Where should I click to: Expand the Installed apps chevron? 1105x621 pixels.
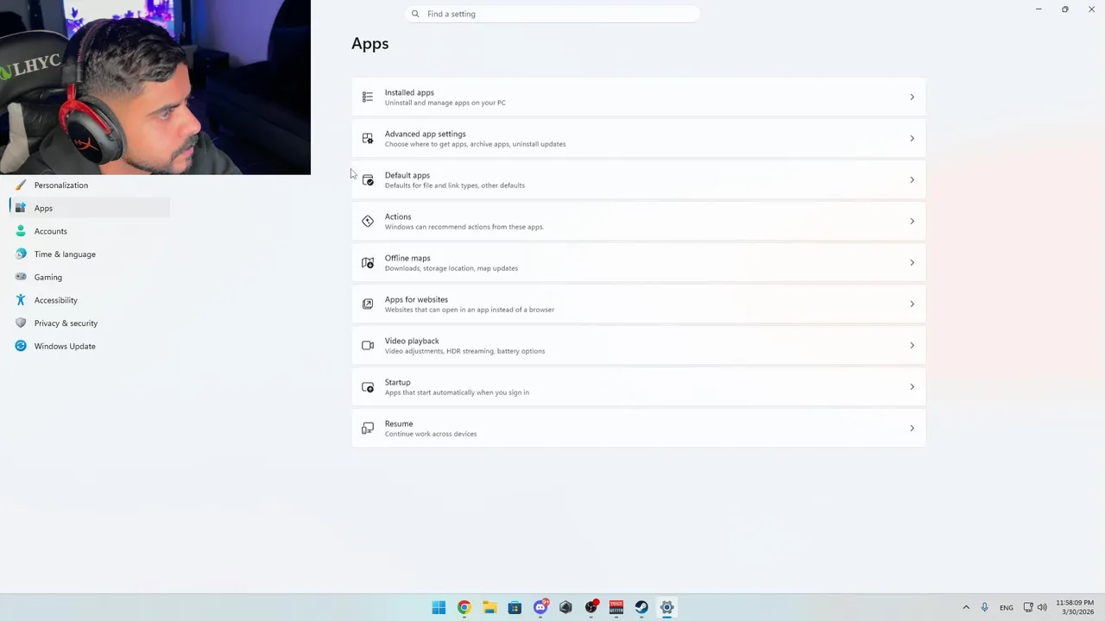[x=912, y=97]
